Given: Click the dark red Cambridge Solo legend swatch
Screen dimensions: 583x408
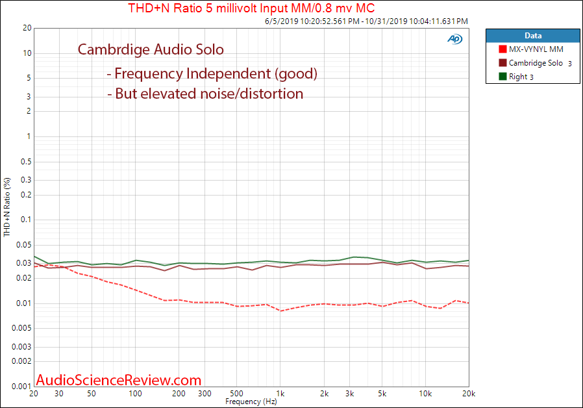Looking at the screenshot, I should point(502,63).
